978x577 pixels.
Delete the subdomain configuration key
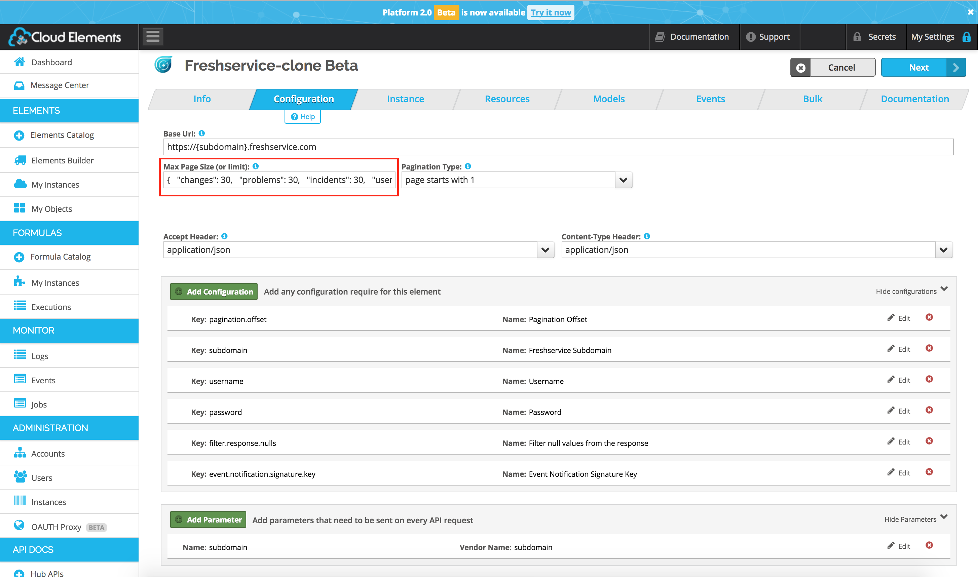click(x=929, y=348)
